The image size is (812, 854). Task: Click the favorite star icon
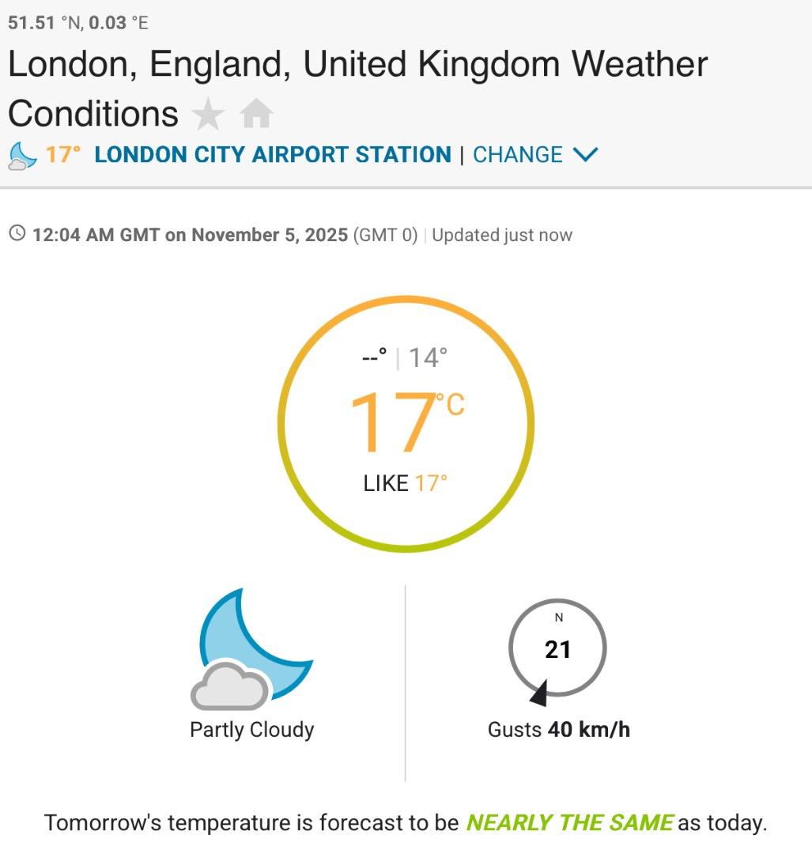tap(208, 115)
